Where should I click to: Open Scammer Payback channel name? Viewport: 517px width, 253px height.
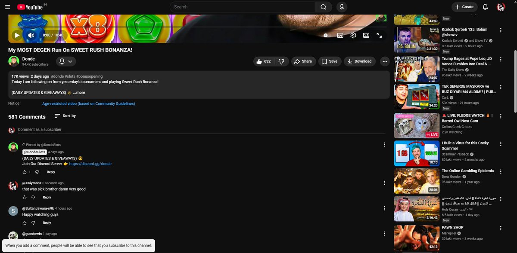[455, 154]
